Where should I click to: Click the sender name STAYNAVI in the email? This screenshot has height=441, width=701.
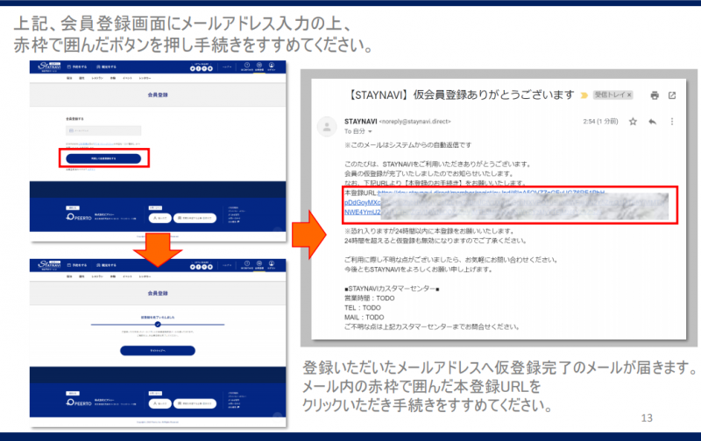tap(361, 122)
